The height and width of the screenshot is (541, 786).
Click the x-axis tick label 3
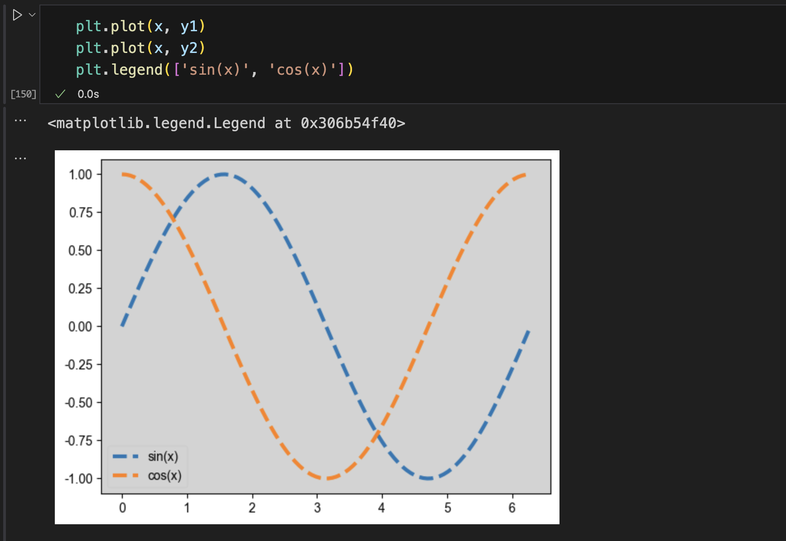point(318,508)
